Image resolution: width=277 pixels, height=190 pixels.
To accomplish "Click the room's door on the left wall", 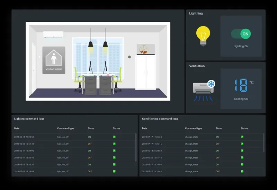I will (34, 68).
